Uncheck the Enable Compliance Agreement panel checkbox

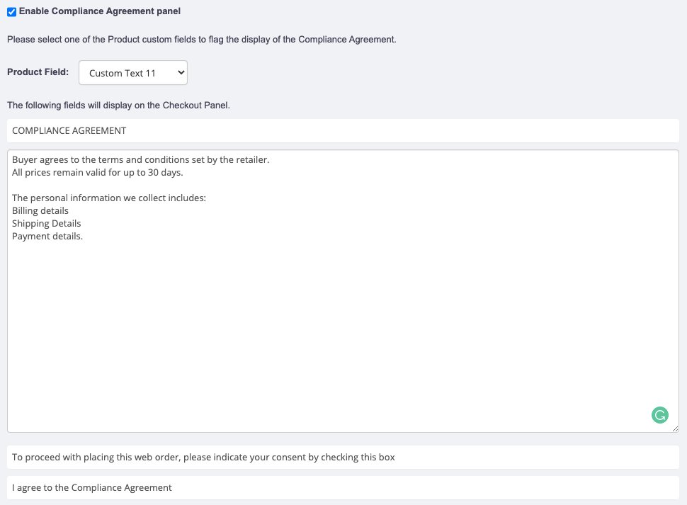(11, 12)
